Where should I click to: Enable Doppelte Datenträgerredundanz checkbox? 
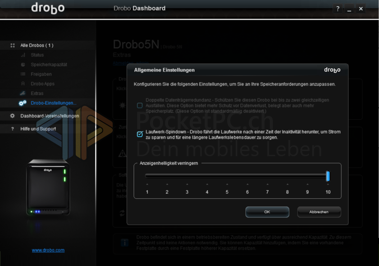140,106
